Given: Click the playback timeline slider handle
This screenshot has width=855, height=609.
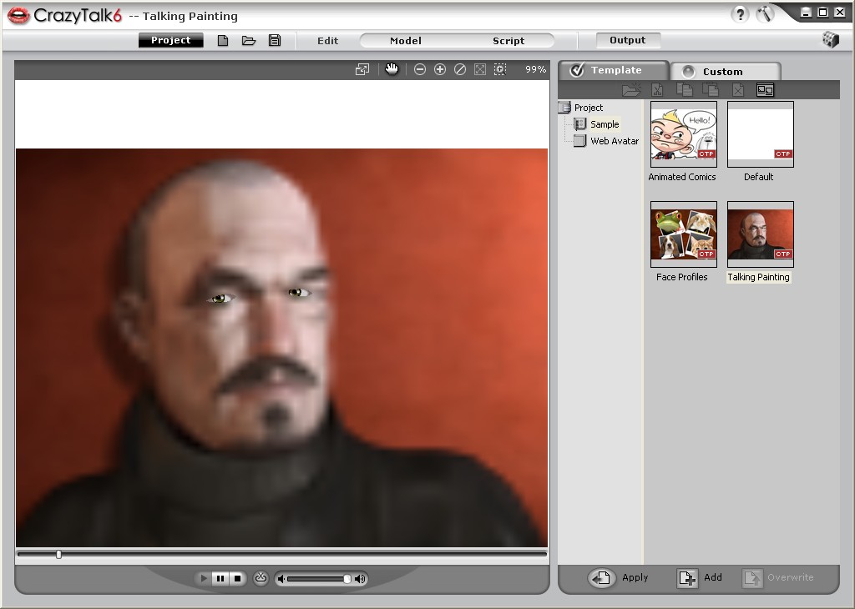Looking at the screenshot, I should [58, 555].
